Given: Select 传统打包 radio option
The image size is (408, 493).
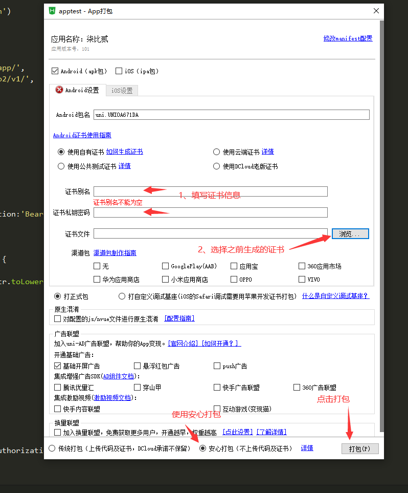Looking at the screenshot, I should click(x=52, y=448).
